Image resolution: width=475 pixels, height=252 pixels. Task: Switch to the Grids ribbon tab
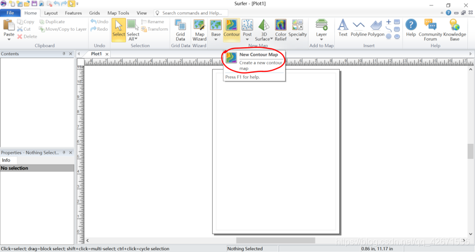(95, 13)
